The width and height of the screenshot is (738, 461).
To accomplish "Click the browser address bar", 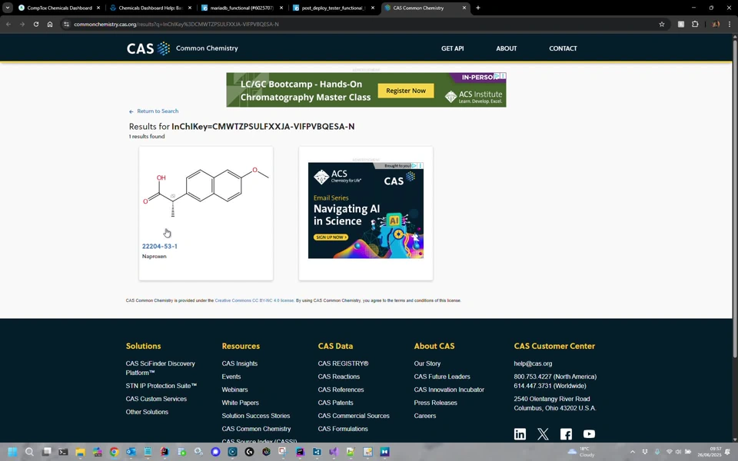I will 346,24.
